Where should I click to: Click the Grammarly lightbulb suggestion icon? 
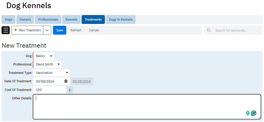(x=248, y=113)
